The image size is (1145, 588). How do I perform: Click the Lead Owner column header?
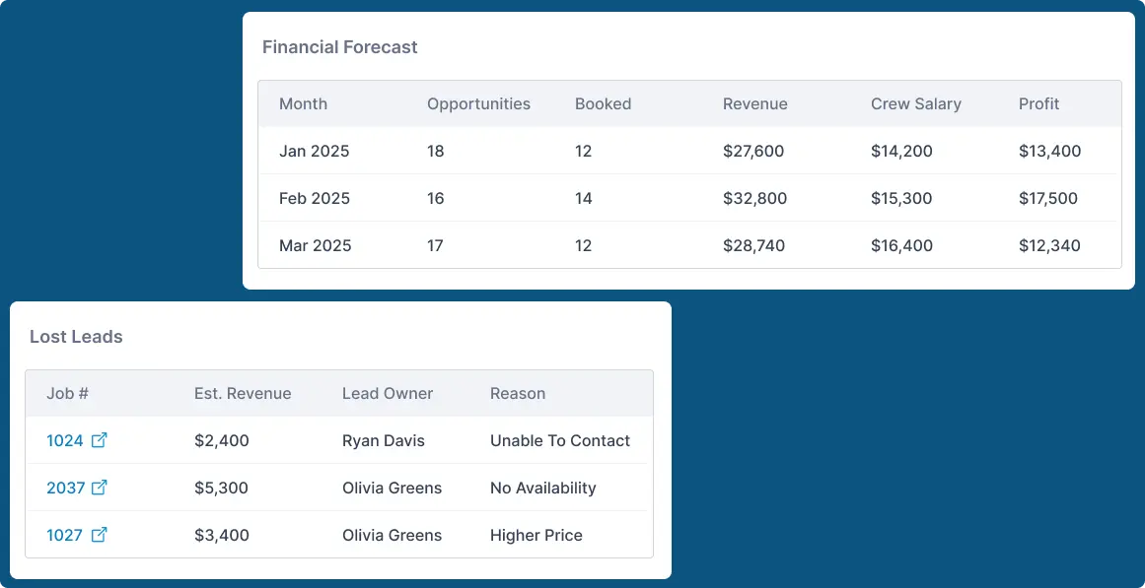point(388,393)
